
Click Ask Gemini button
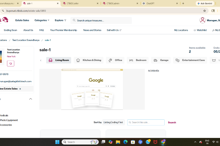tap(205, 4)
